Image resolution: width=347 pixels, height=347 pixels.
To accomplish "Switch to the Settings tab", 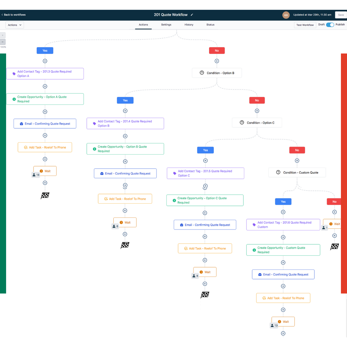I will point(166,25).
